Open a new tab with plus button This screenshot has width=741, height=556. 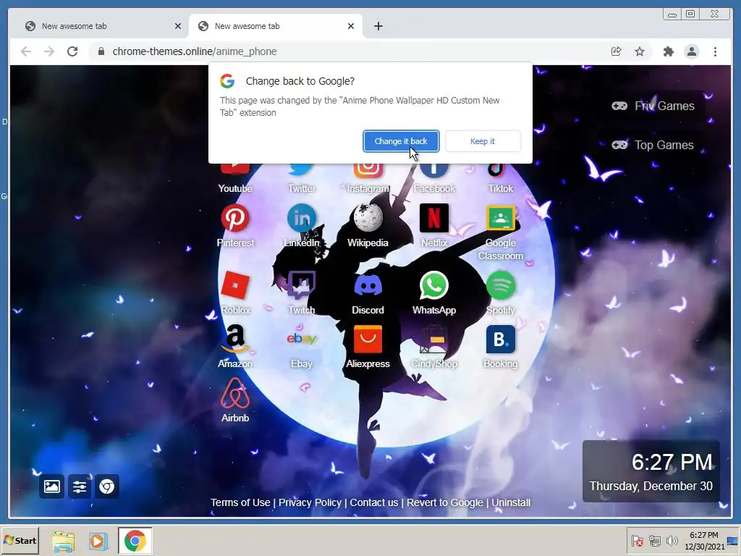[378, 26]
